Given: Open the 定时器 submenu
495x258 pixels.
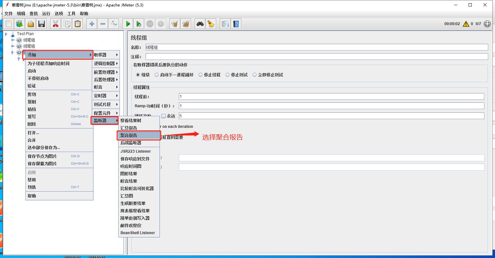Looking at the screenshot, I should pyautogui.click(x=106, y=96).
